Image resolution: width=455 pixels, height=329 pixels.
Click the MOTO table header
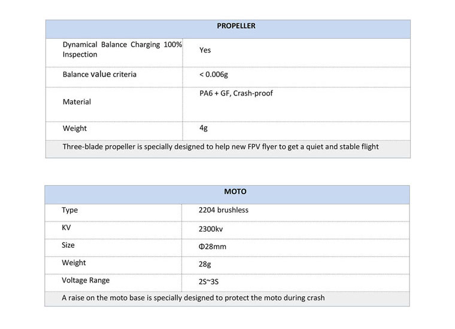click(235, 192)
